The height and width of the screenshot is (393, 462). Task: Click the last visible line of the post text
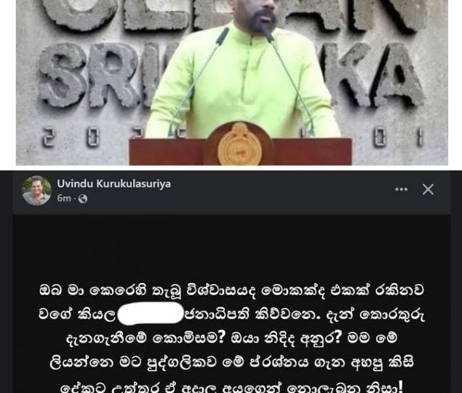[x=231, y=386]
